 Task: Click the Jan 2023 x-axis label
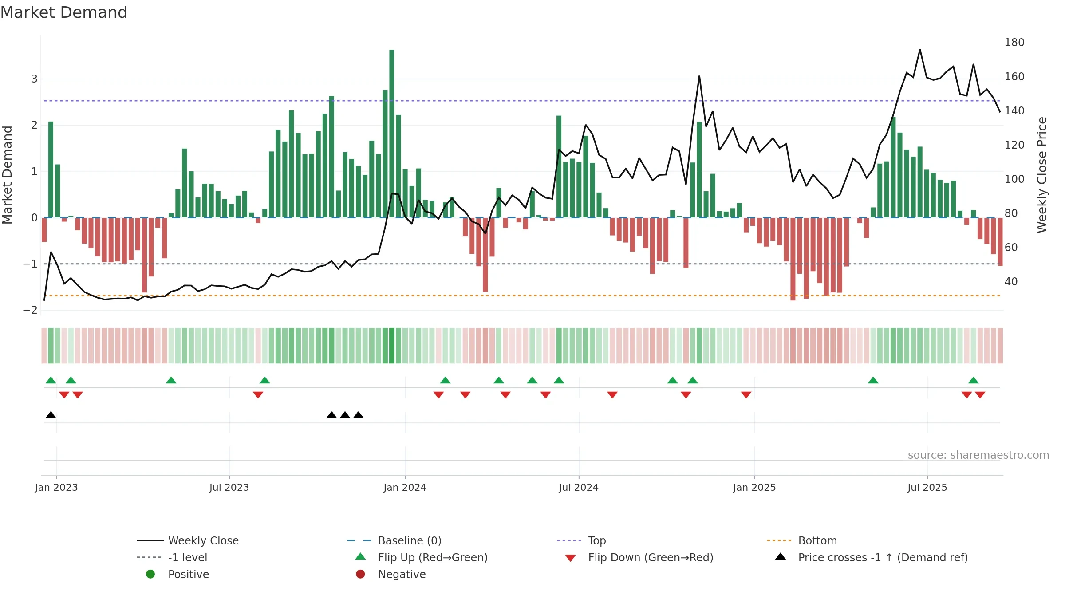tap(56, 487)
